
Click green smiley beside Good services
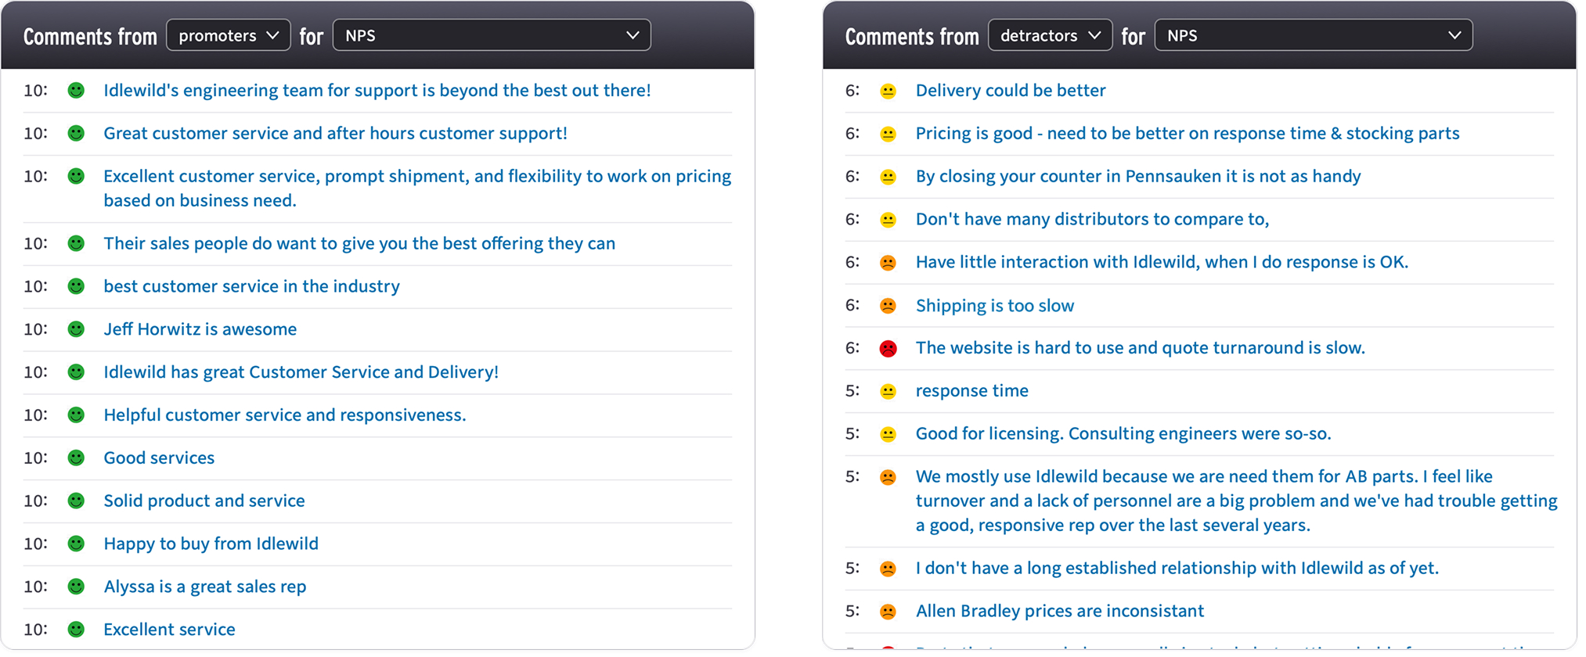76,458
